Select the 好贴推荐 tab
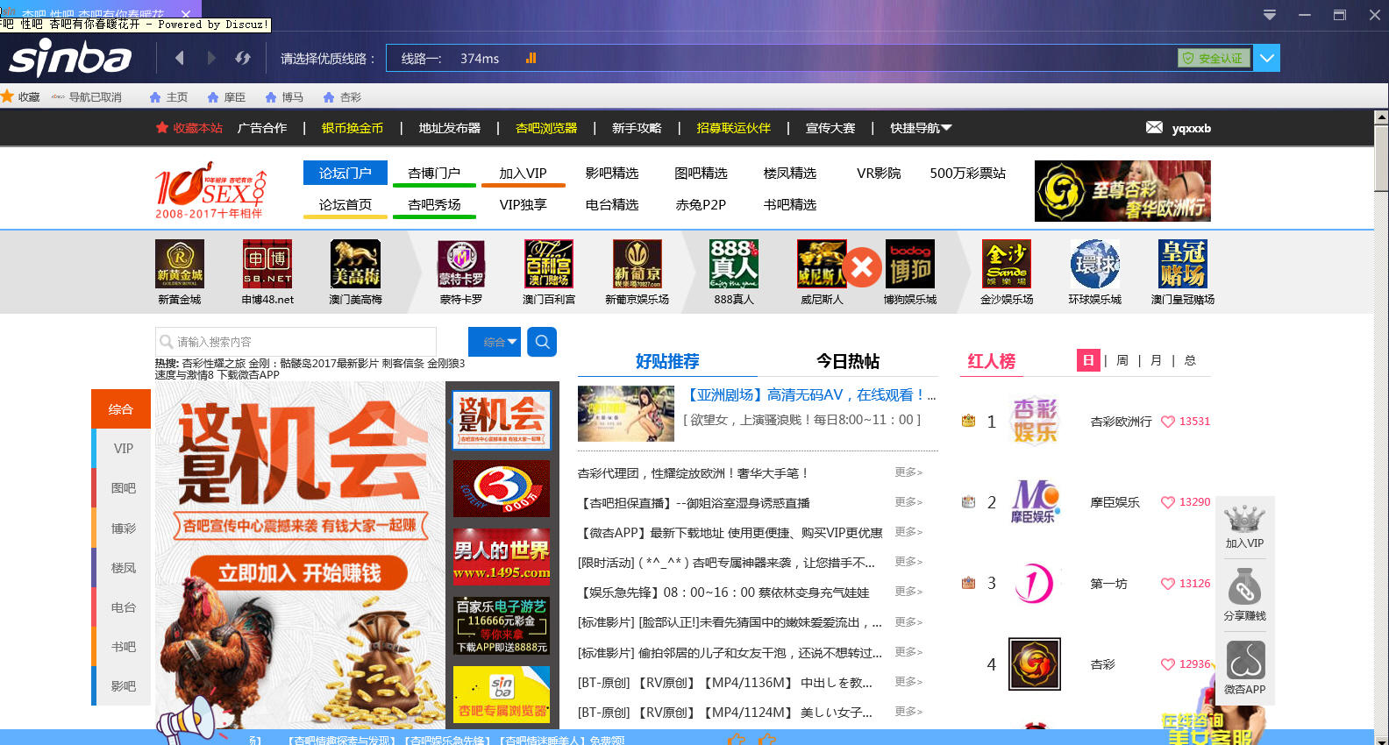 (x=667, y=361)
